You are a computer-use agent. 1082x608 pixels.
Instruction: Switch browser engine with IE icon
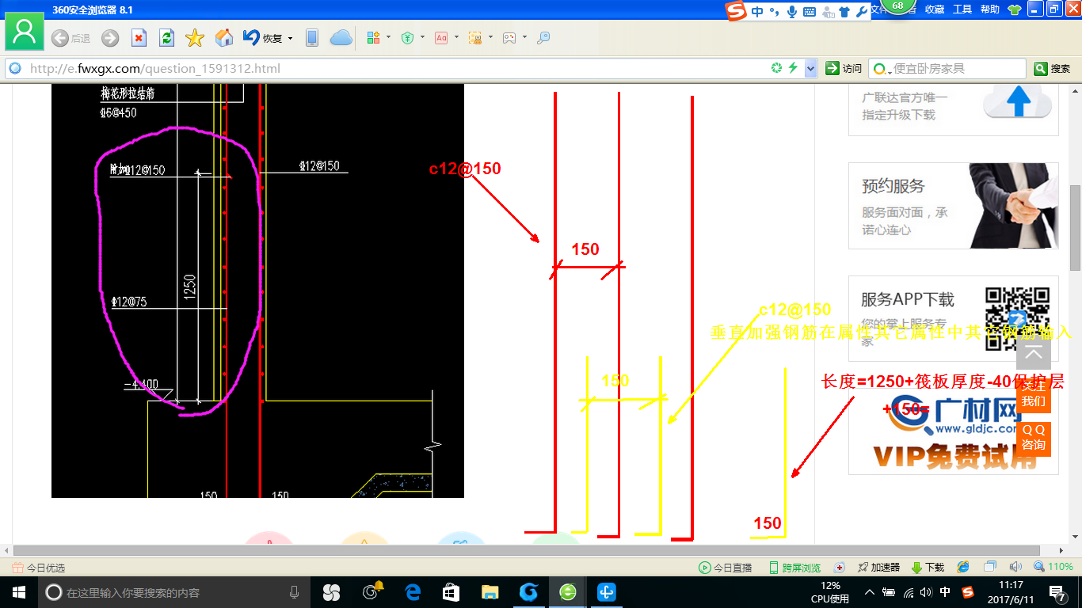click(963, 567)
